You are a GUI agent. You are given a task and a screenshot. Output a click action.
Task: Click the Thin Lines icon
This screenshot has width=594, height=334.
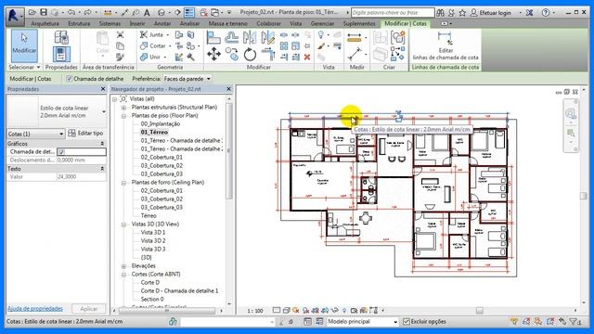coord(189,12)
